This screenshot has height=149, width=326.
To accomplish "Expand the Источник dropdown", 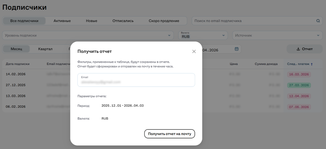I will [x=277, y=35].
